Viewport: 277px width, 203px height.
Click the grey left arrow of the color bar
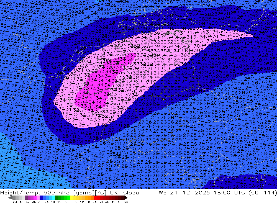(10, 198)
